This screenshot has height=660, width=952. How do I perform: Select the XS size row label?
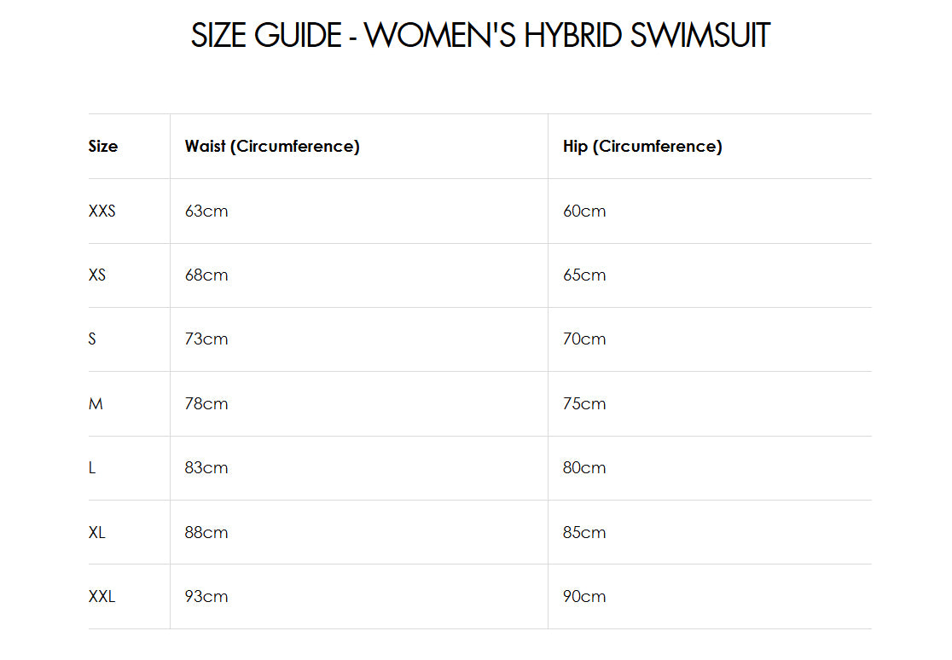[97, 275]
